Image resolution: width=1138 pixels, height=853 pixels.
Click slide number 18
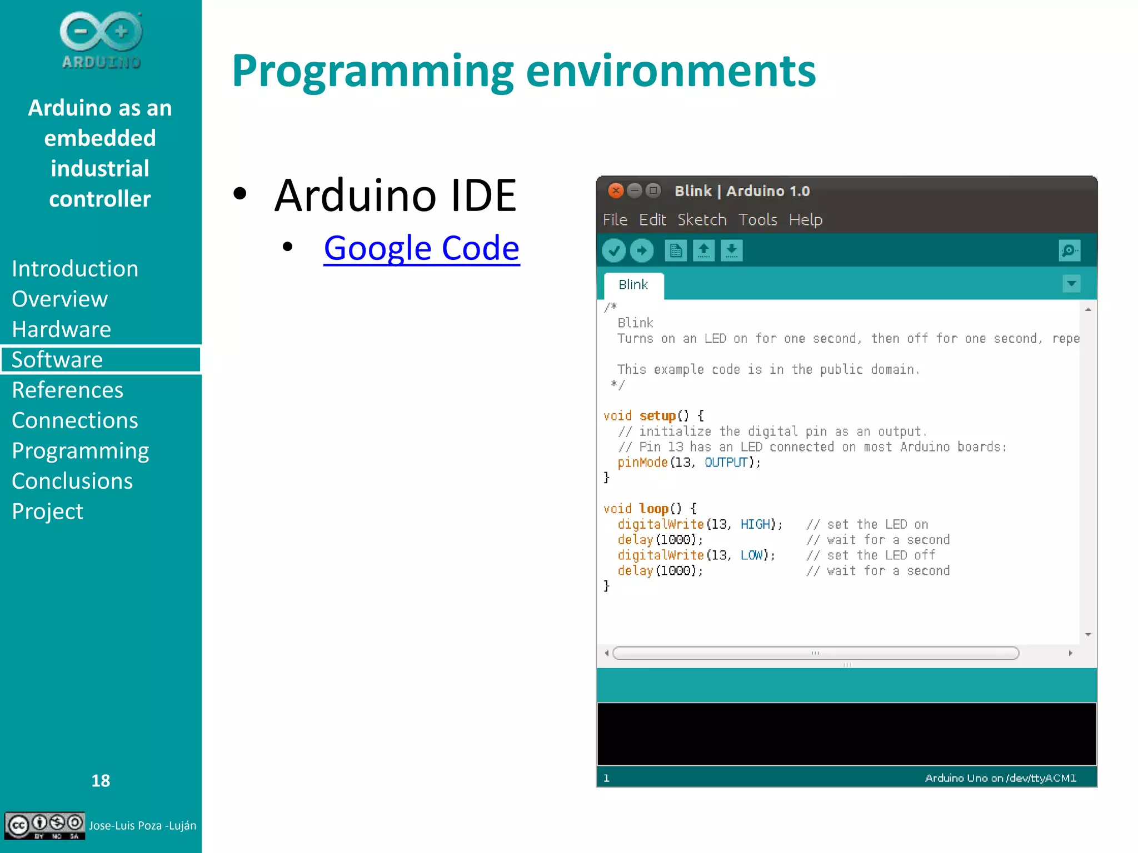101,781
